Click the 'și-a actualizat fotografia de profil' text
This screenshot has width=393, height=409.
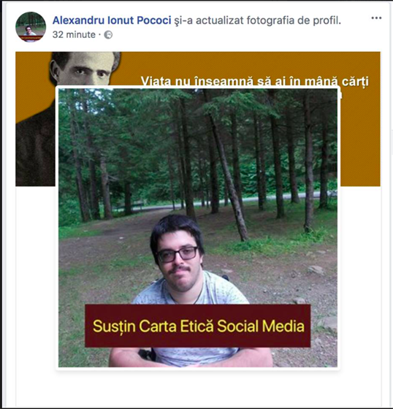(x=258, y=20)
